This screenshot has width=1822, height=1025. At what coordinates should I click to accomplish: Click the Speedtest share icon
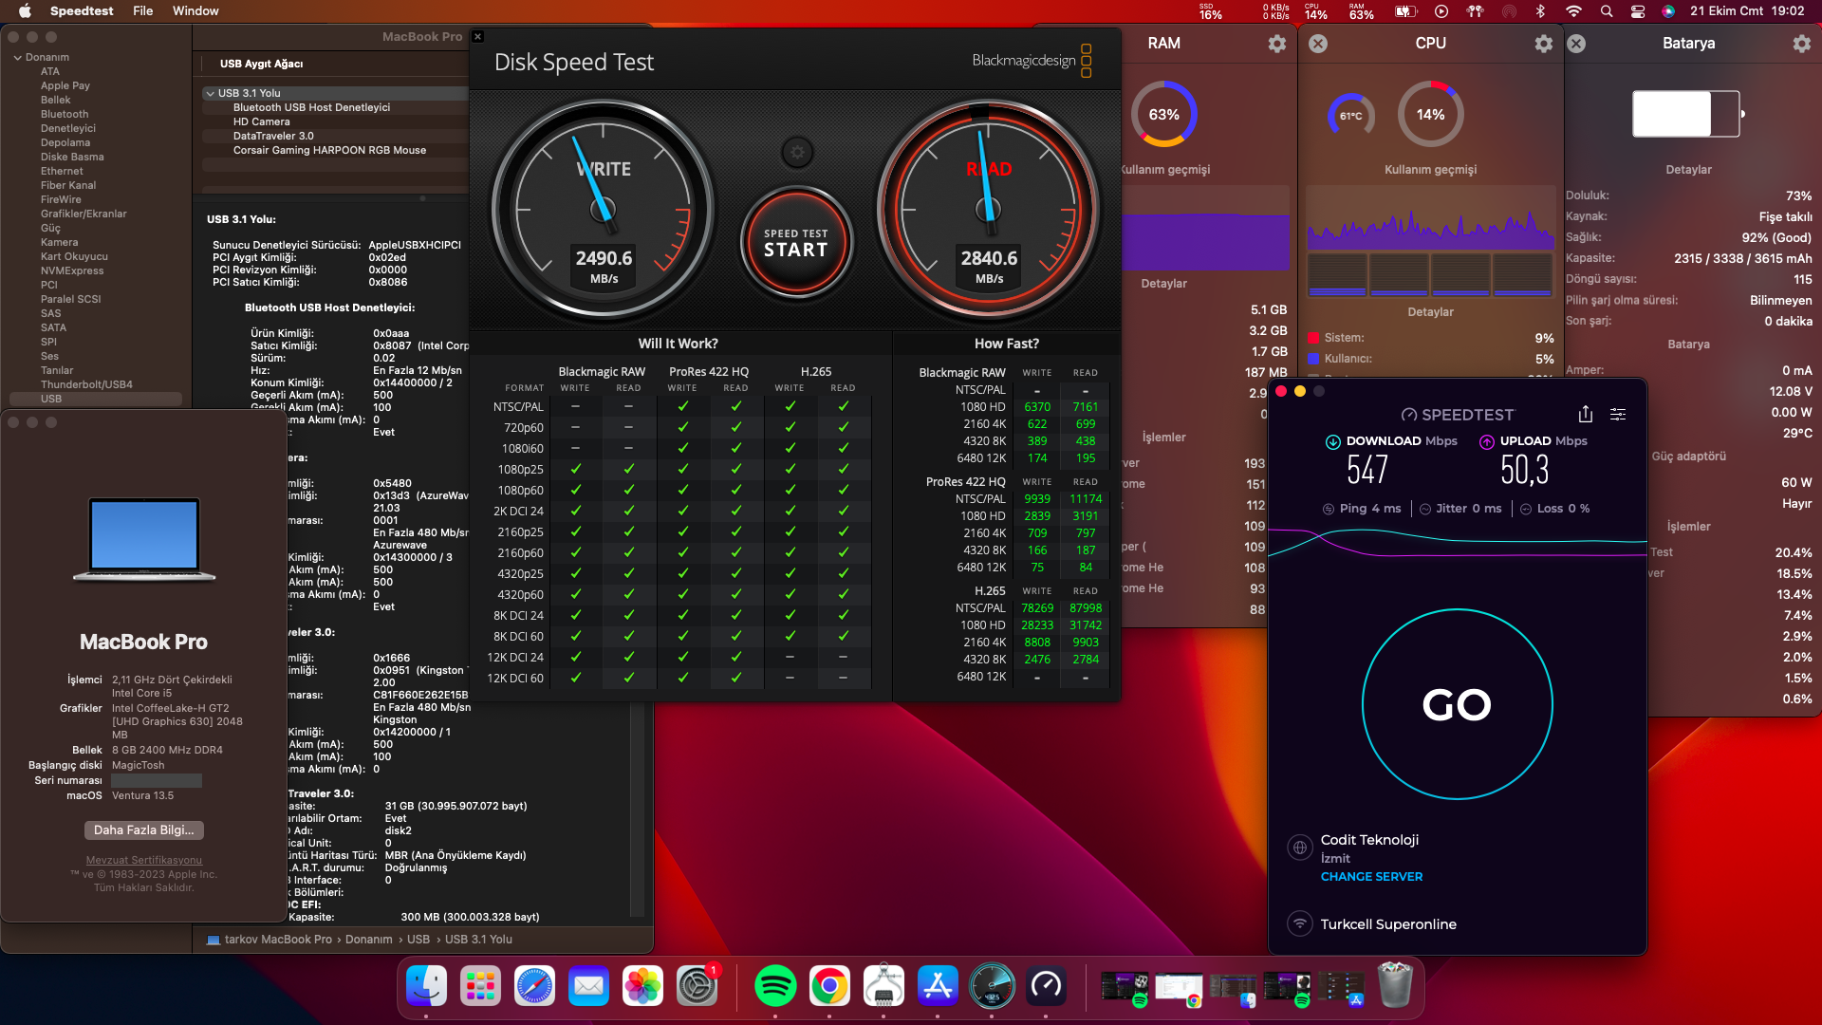coord(1586,414)
